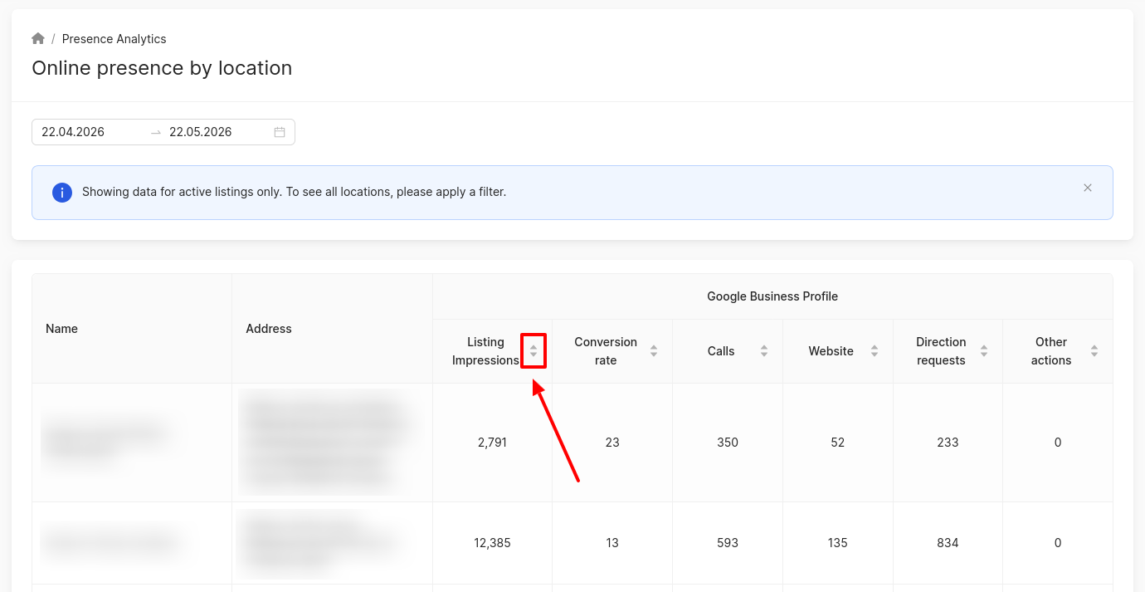Open Presence Analytics breadcrumb link
Viewport: 1145px width, 592px height.
114,39
